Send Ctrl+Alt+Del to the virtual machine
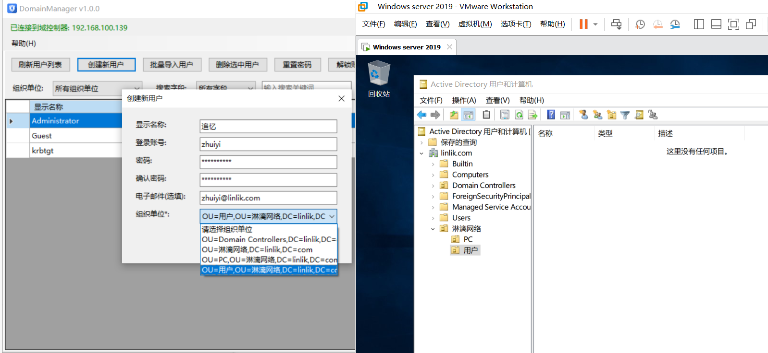The width and height of the screenshot is (768, 353). (616, 24)
